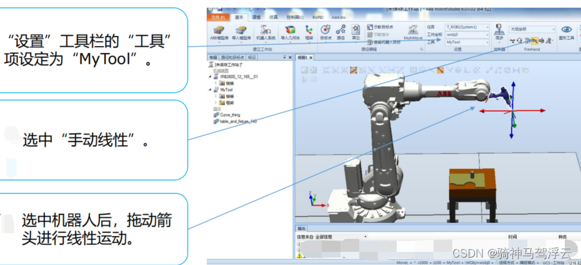Toggle highlighted orange snap icon in view toolbar
Image resolution: width=581 pixels, height=265 pixels.
click(x=440, y=69)
